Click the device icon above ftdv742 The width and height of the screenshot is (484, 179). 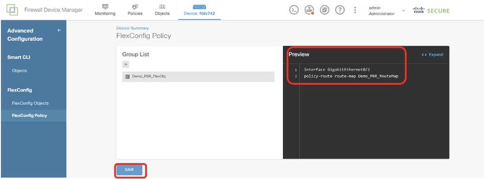pyautogui.click(x=200, y=7)
